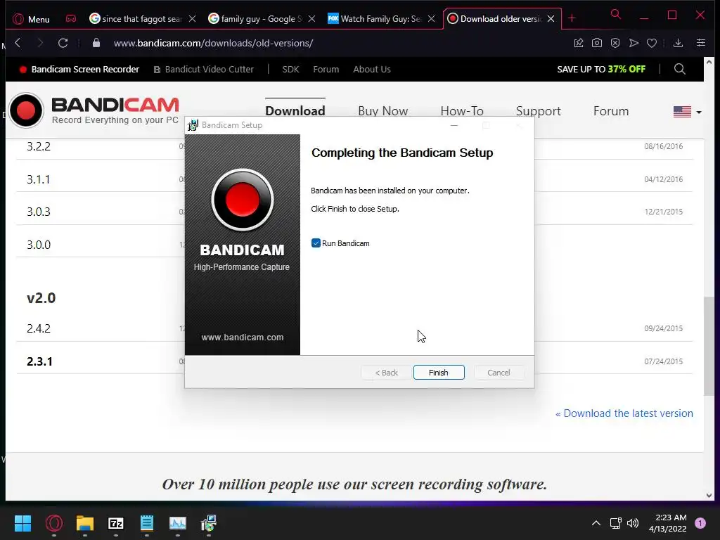This screenshot has height=540, width=720.
Task: Switch to the Watch Family Guy tab
Action: 380,19
